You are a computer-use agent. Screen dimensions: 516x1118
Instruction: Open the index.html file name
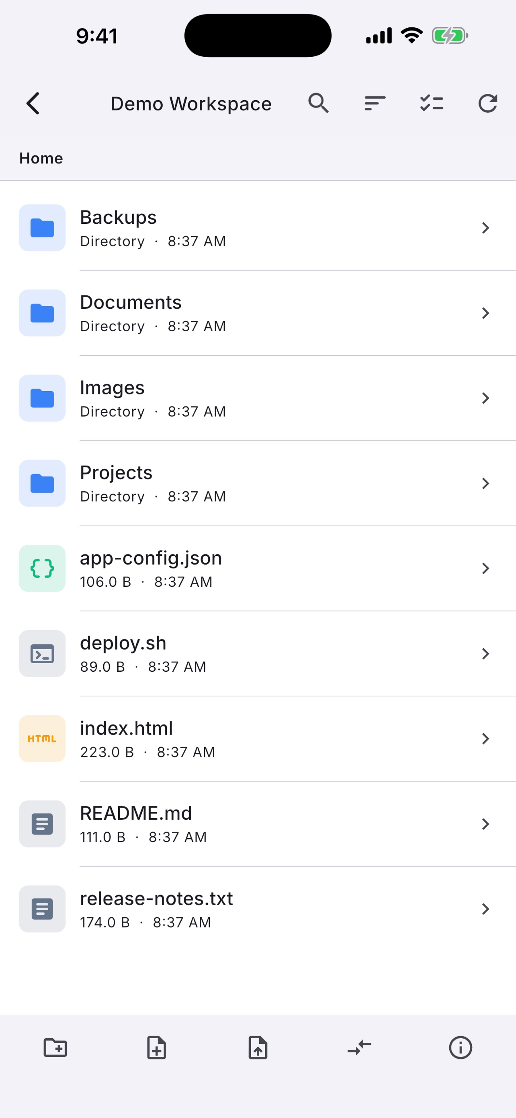click(x=127, y=728)
